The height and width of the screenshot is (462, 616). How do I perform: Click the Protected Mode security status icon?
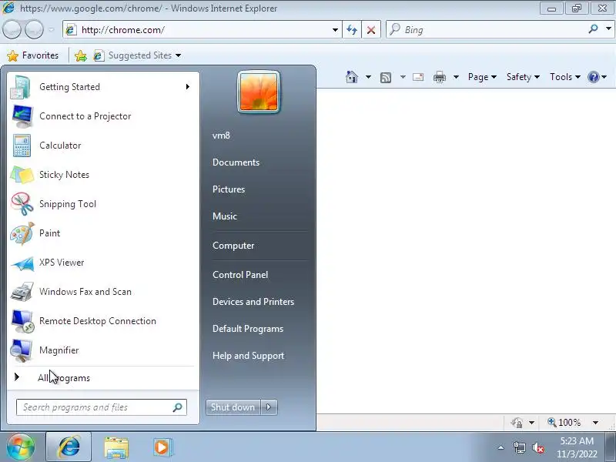pos(517,423)
